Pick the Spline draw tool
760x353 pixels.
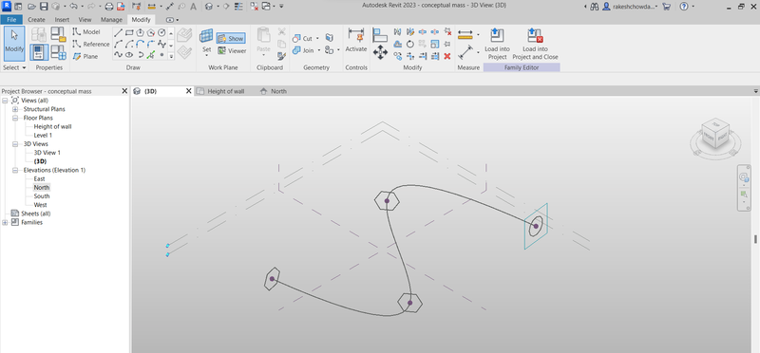click(x=118, y=55)
